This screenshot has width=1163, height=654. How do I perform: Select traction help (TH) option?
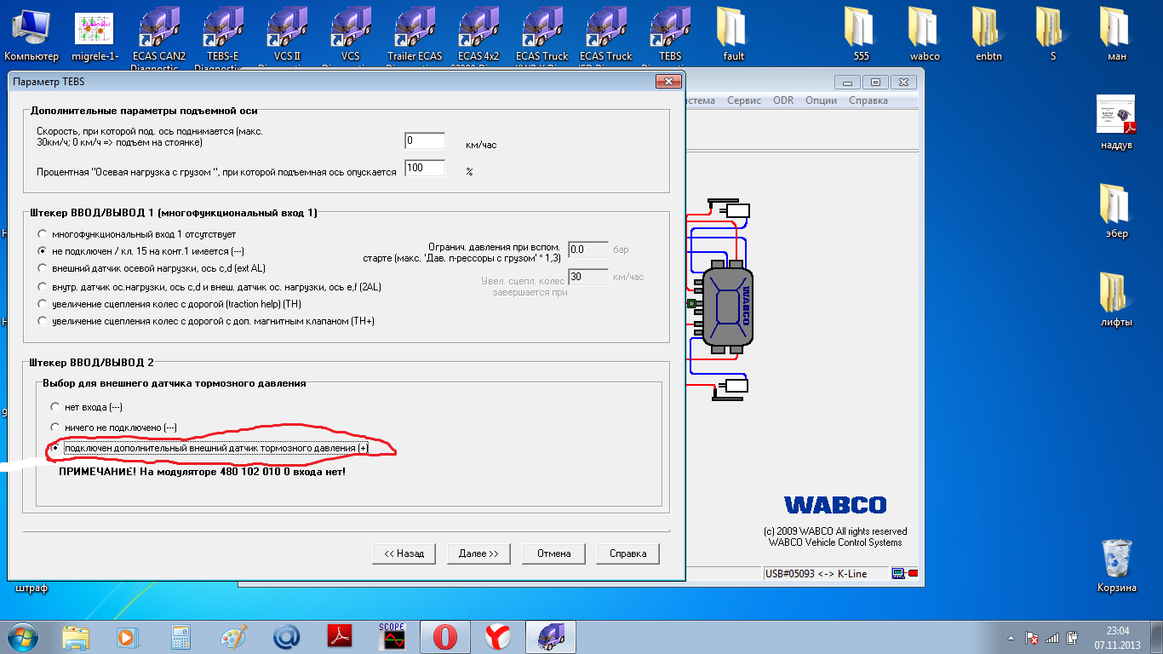click(169, 304)
